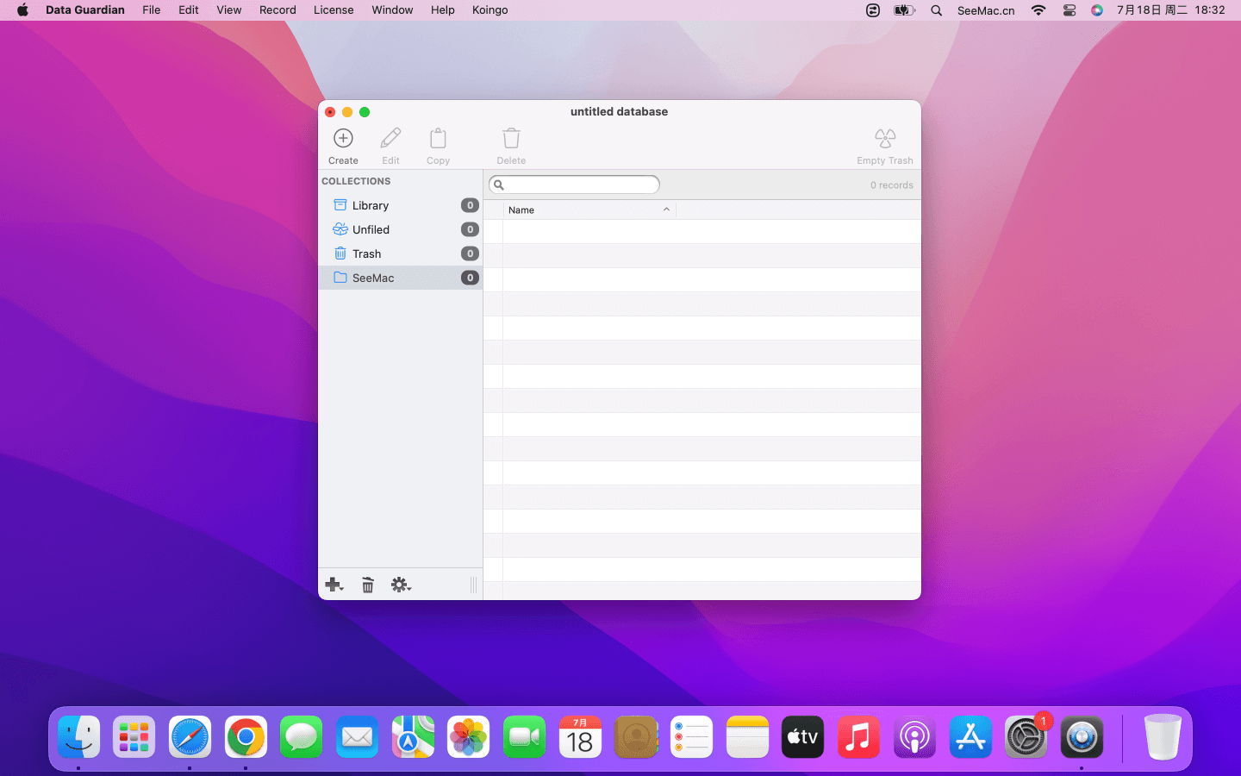The image size is (1241, 776).
Task: Click SeeMac.cn in the menu bar
Action: click(x=986, y=10)
